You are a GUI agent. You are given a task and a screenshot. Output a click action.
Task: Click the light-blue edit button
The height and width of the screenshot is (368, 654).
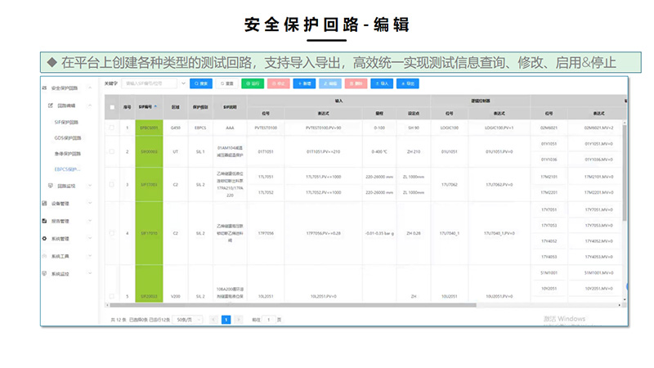point(330,83)
